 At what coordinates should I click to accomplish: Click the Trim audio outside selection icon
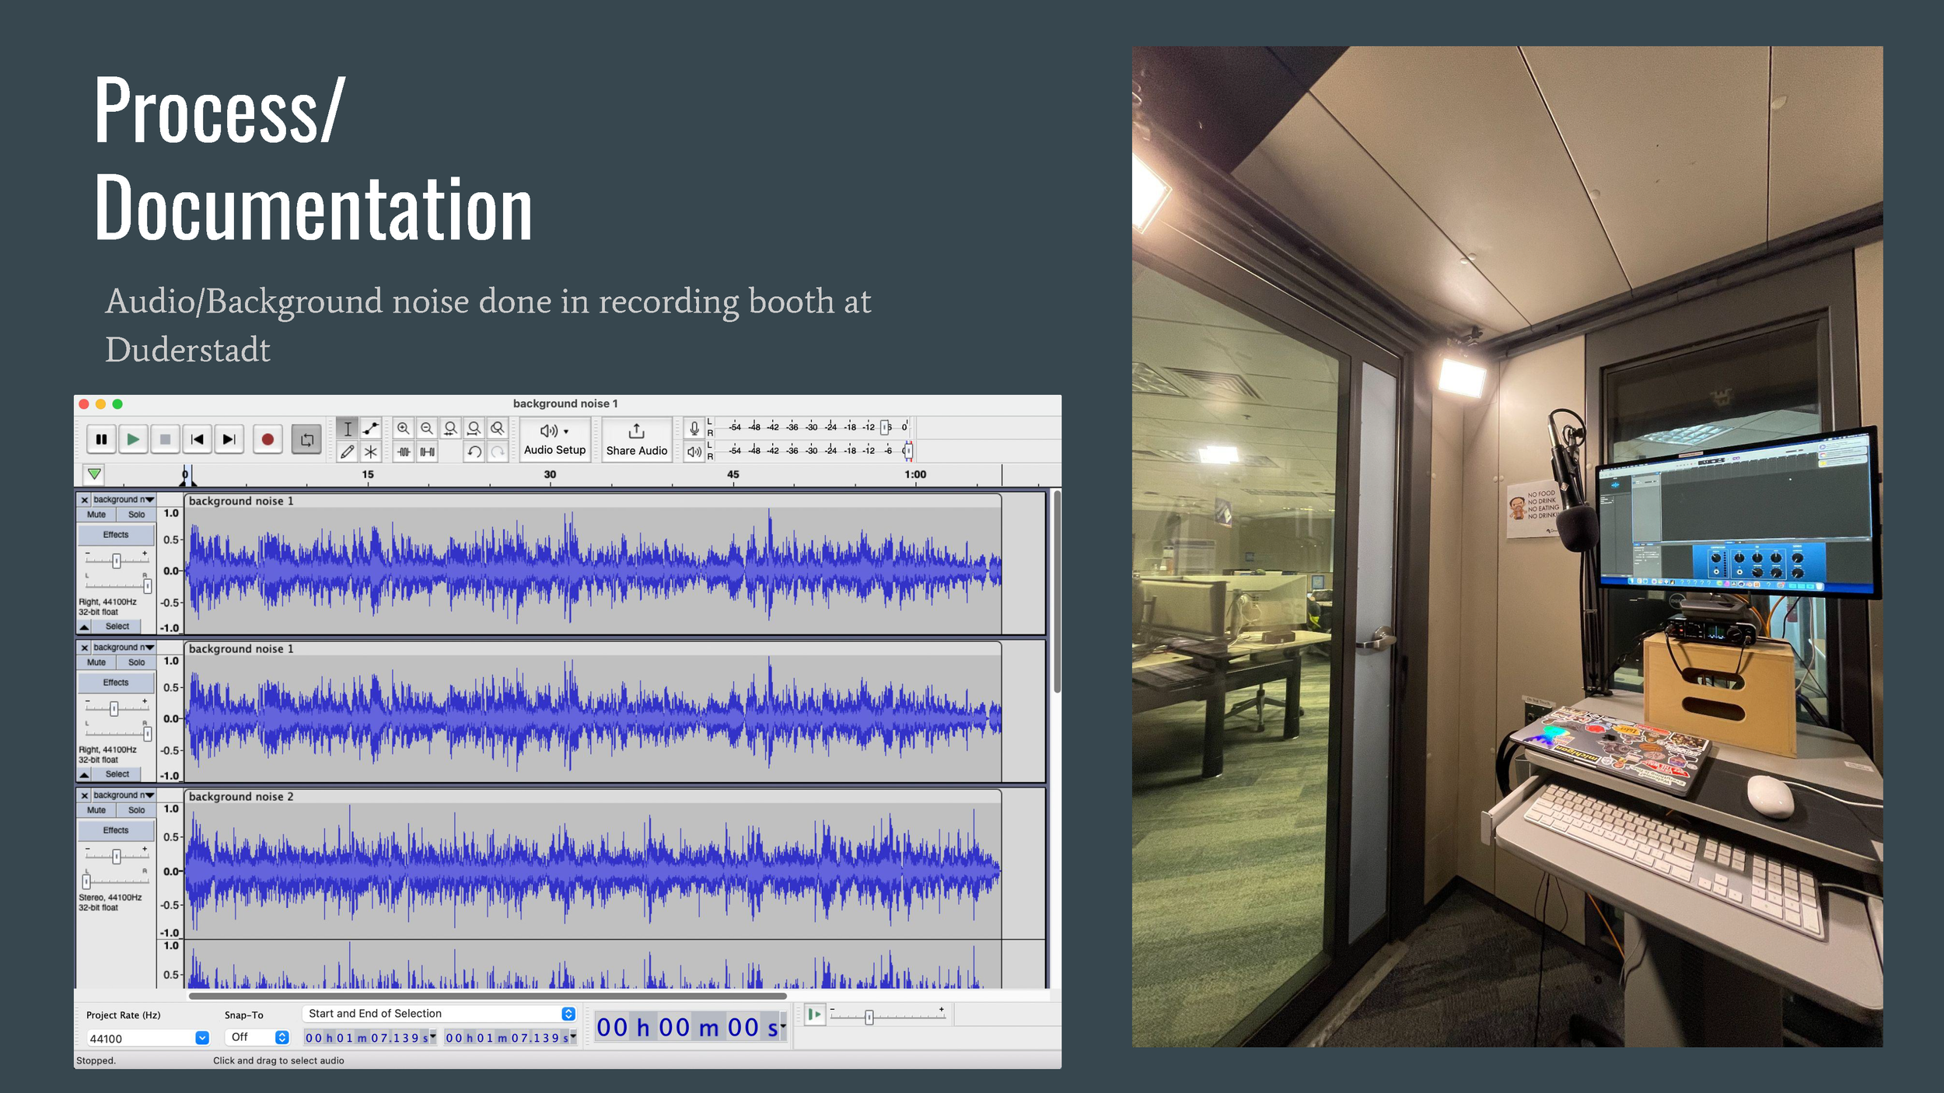(403, 452)
